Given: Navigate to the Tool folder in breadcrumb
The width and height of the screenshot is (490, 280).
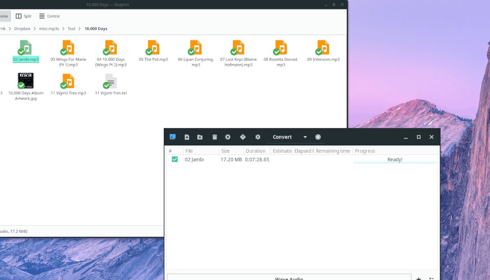Looking at the screenshot, I should 71,29.
